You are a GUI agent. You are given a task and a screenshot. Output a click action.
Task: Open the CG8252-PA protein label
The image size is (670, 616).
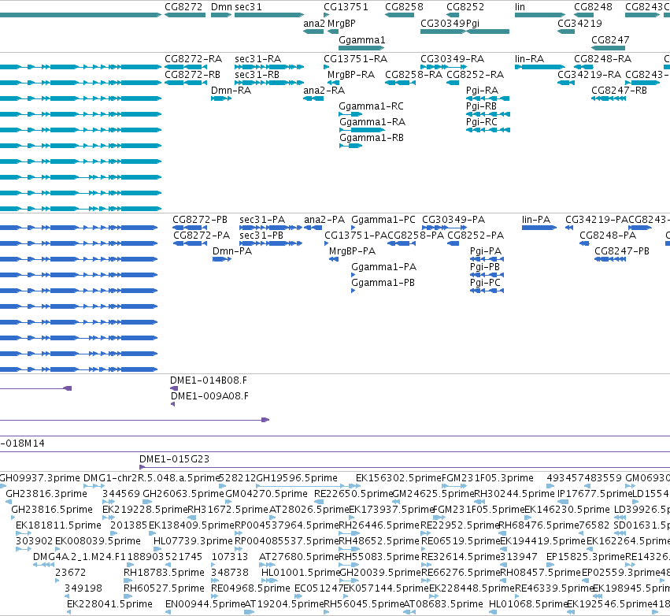tap(476, 236)
